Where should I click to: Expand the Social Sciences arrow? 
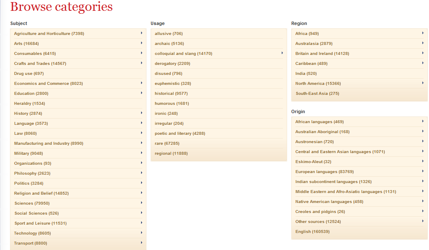point(141,213)
